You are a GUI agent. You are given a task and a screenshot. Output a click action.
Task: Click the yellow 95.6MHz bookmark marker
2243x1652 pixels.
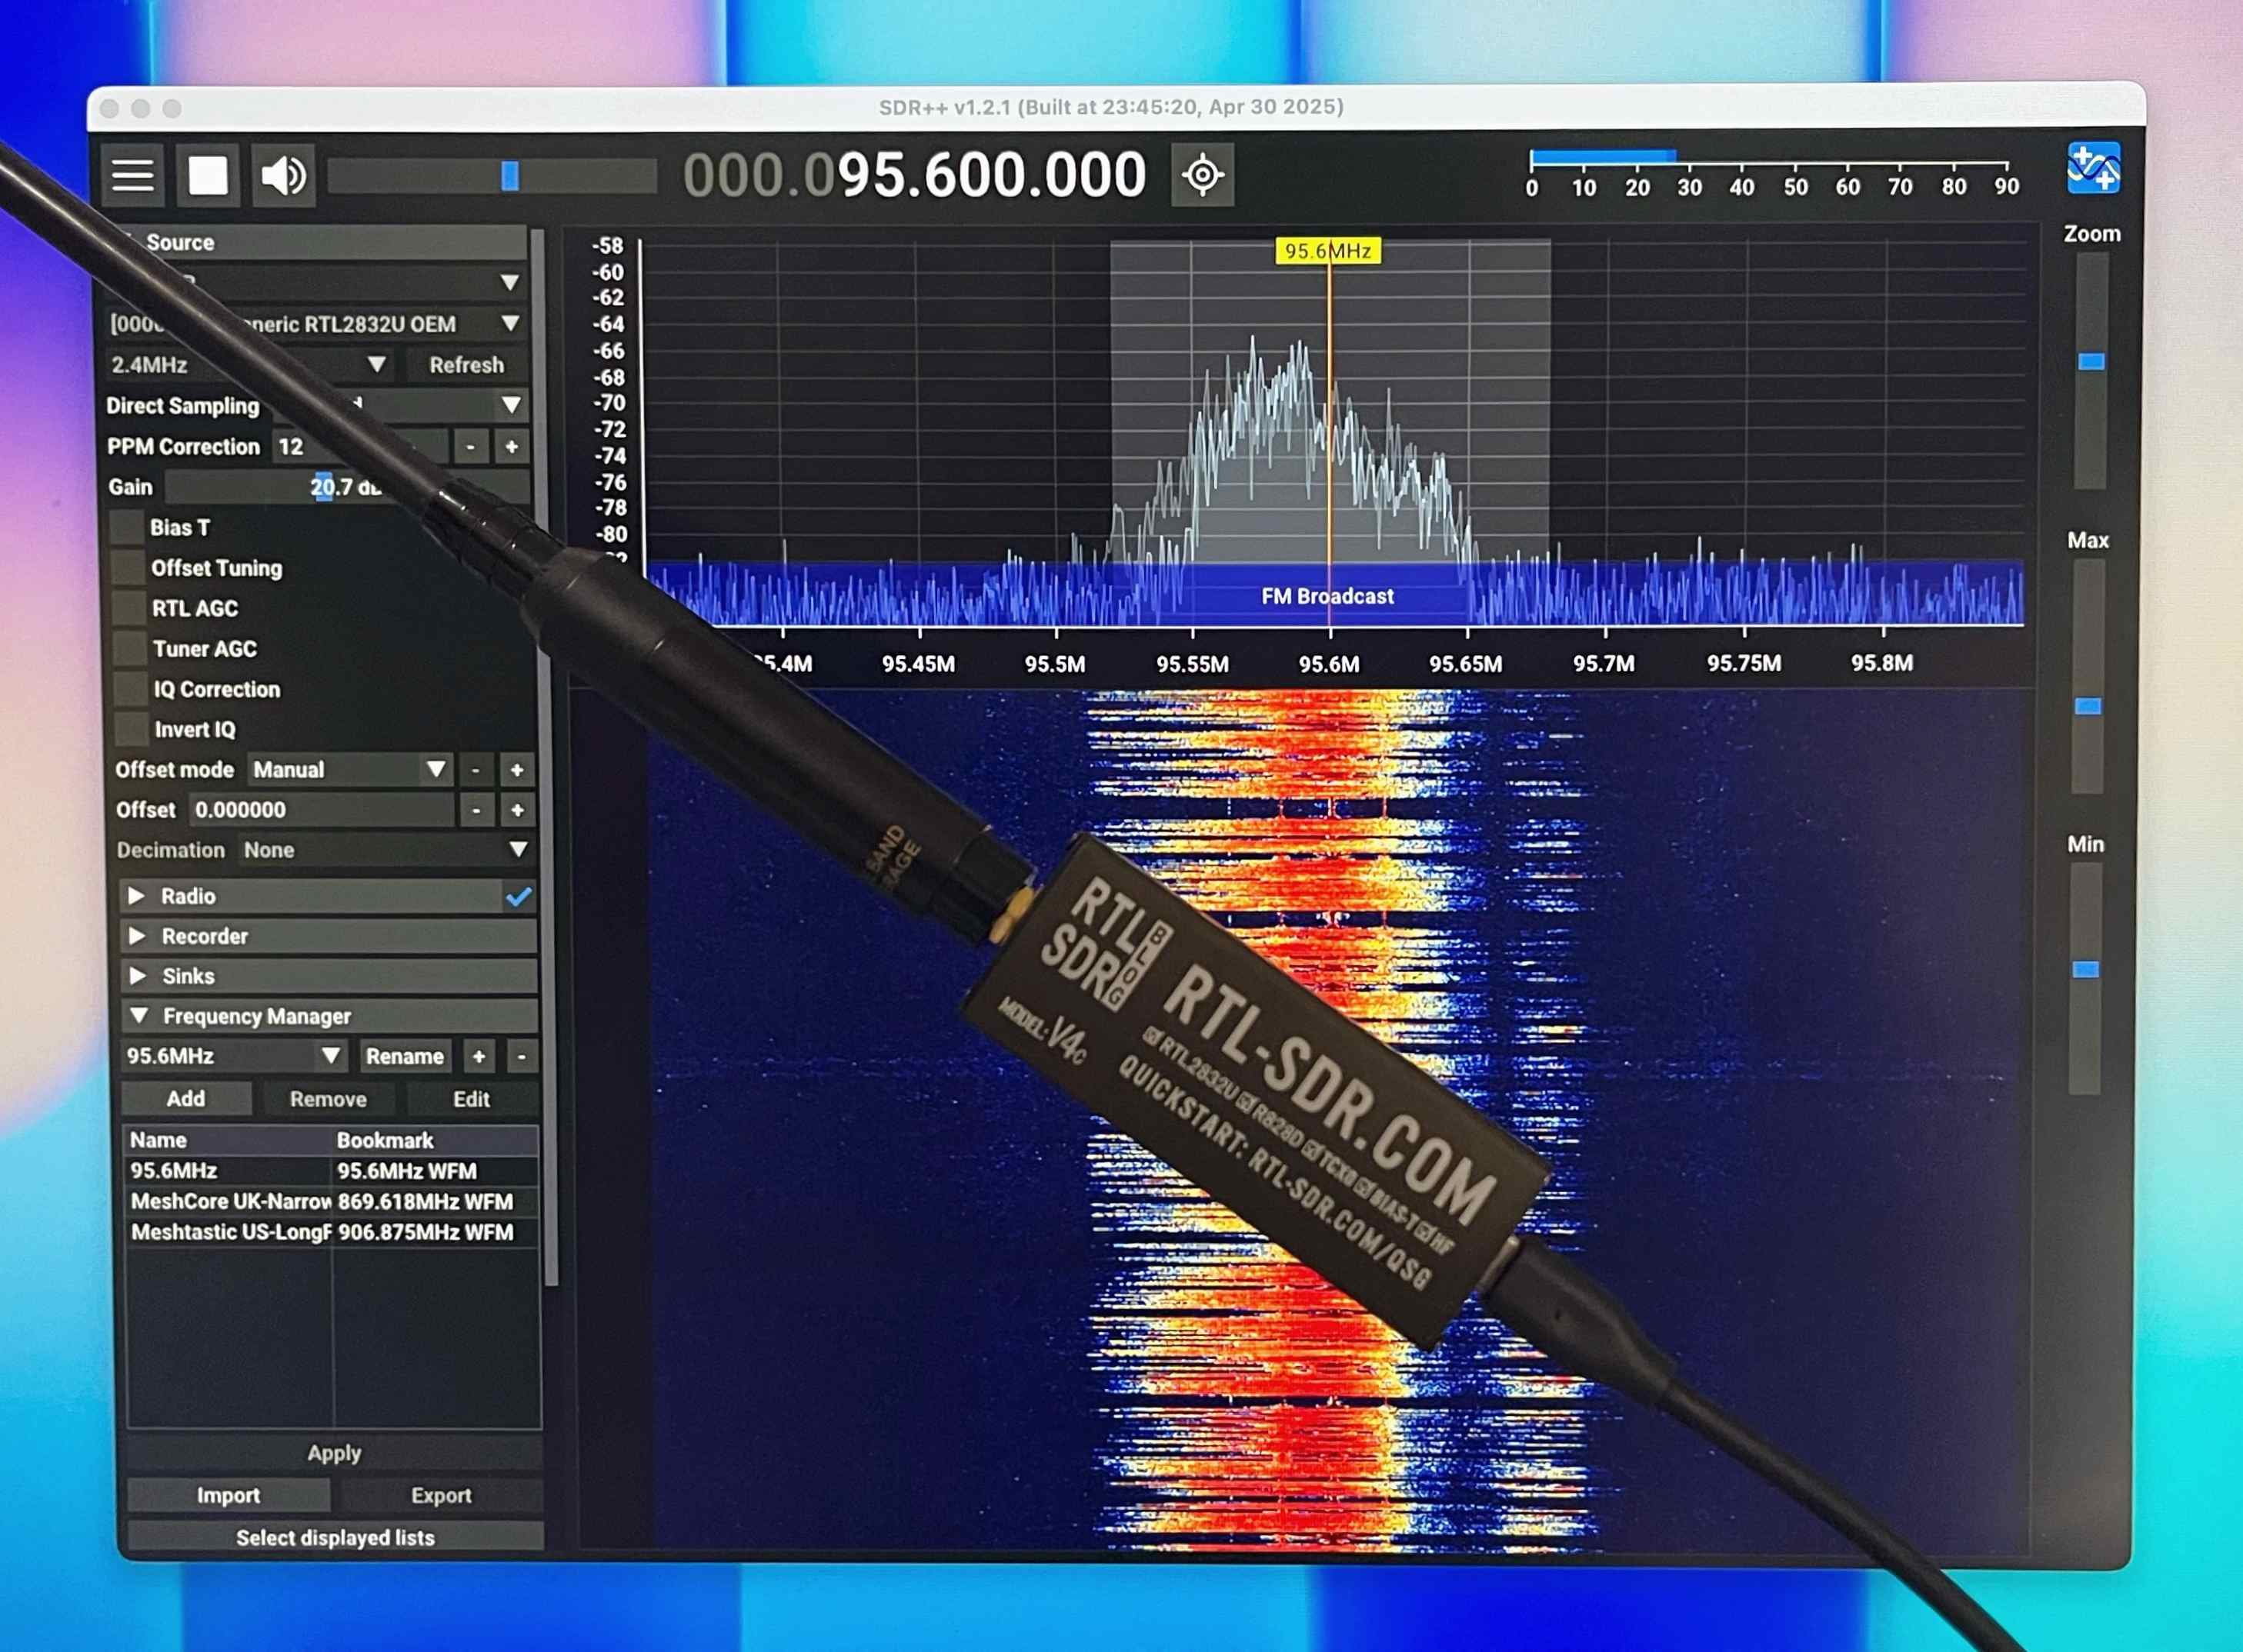pyautogui.click(x=1329, y=251)
